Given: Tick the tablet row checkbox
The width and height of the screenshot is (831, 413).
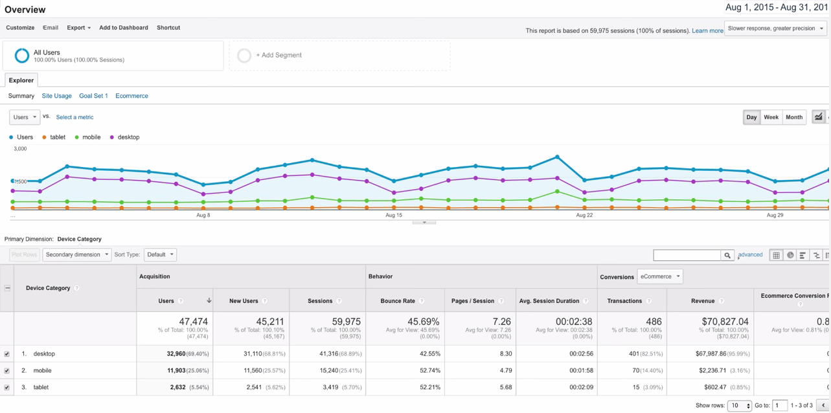Looking at the screenshot, I should 7,388.
